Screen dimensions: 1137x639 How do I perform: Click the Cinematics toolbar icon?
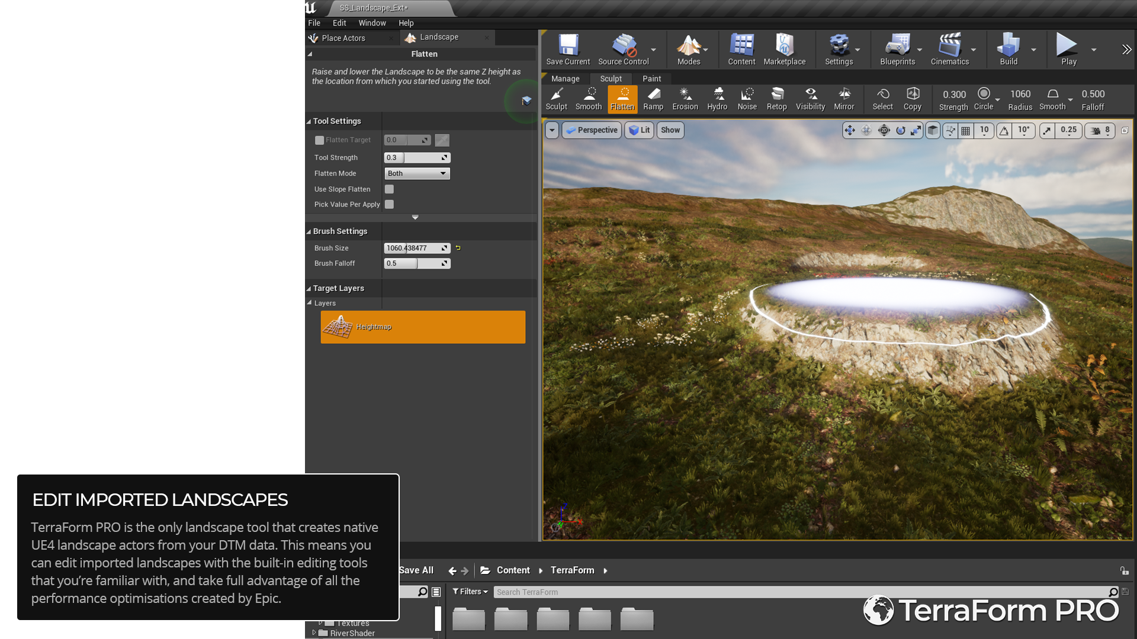pyautogui.click(x=950, y=50)
